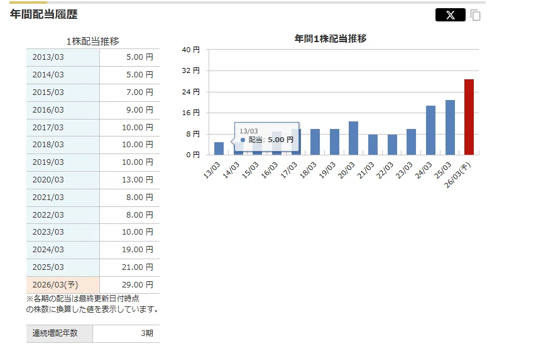
Task: Click the 1株配当推移 table heading
Action: click(x=92, y=42)
